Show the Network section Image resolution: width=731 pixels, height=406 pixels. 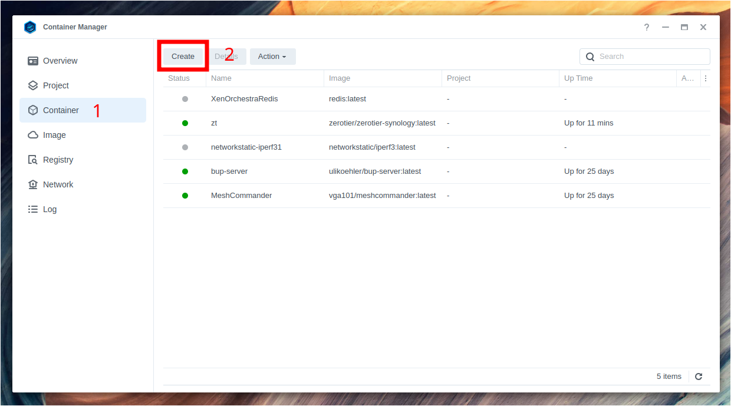[x=58, y=184]
